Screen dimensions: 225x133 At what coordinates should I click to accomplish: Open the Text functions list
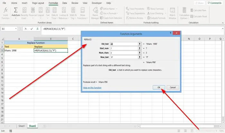point(48,13)
